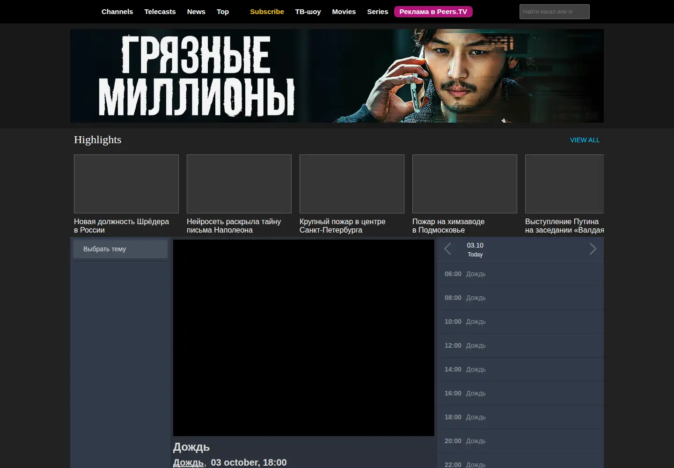The width and height of the screenshot is (674, 468).
Task: Open headline Выступление Путина на заседании
Action: coord(564,226)
